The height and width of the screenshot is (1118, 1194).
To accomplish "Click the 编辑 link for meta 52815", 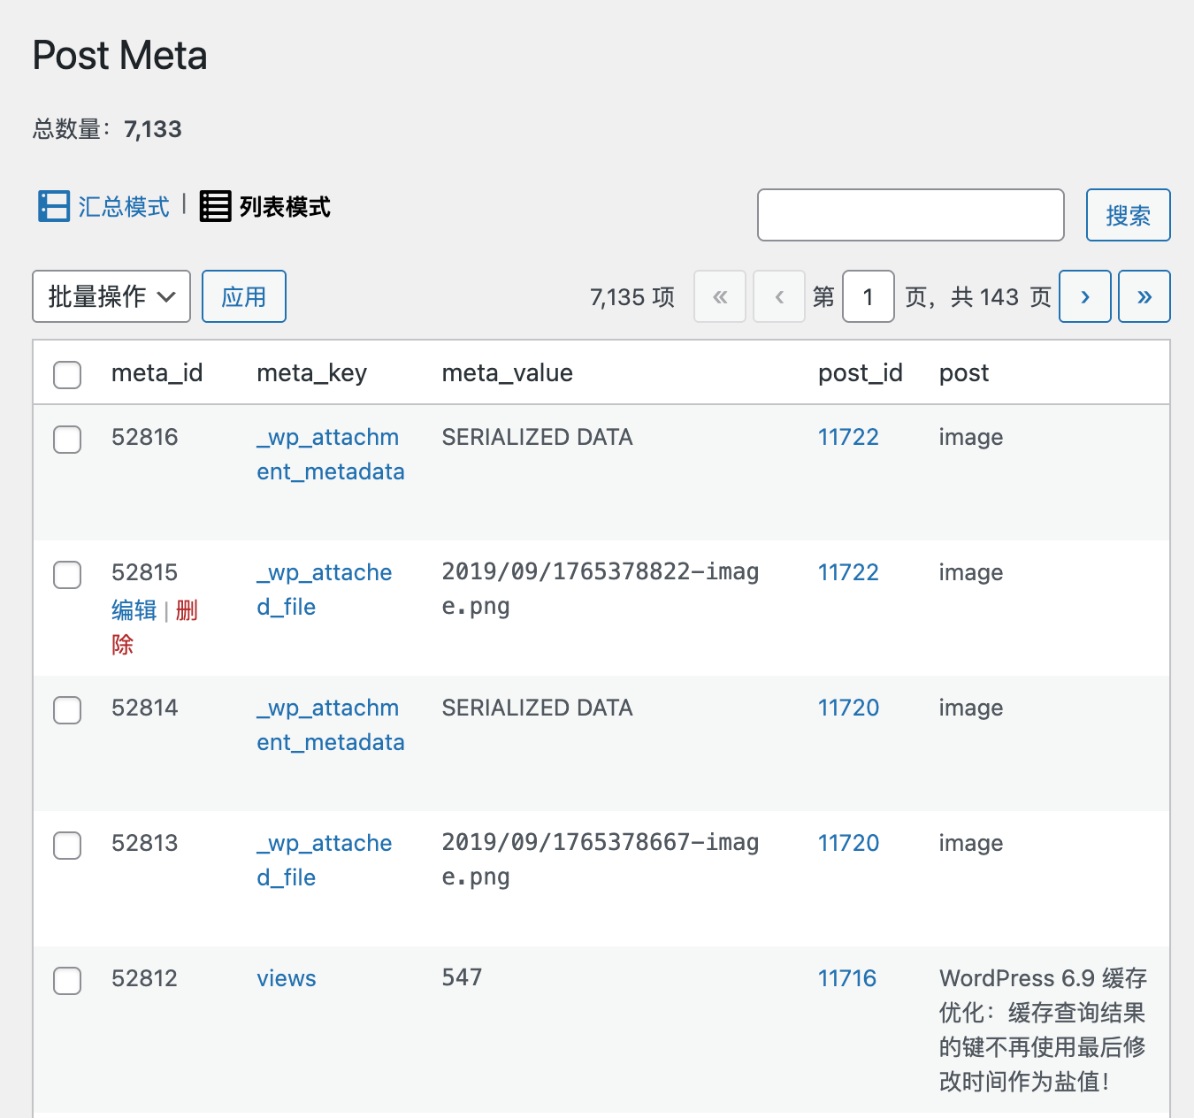I will 134,610.
